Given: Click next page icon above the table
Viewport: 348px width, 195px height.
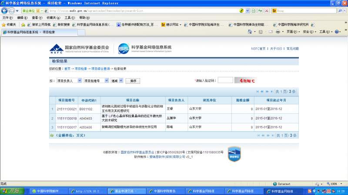Looking at the screenshot, I should click(x=267, y=92).
